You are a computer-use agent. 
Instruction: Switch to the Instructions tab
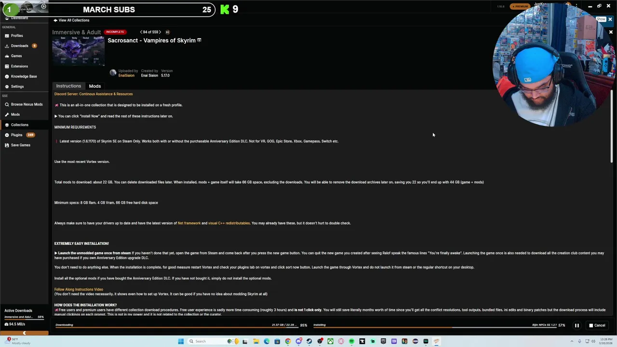[x=68, y=86]
